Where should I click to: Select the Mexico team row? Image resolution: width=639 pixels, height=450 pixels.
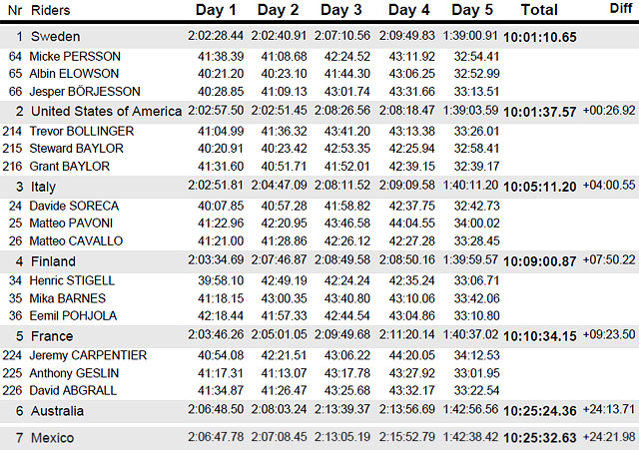(319, 438)
